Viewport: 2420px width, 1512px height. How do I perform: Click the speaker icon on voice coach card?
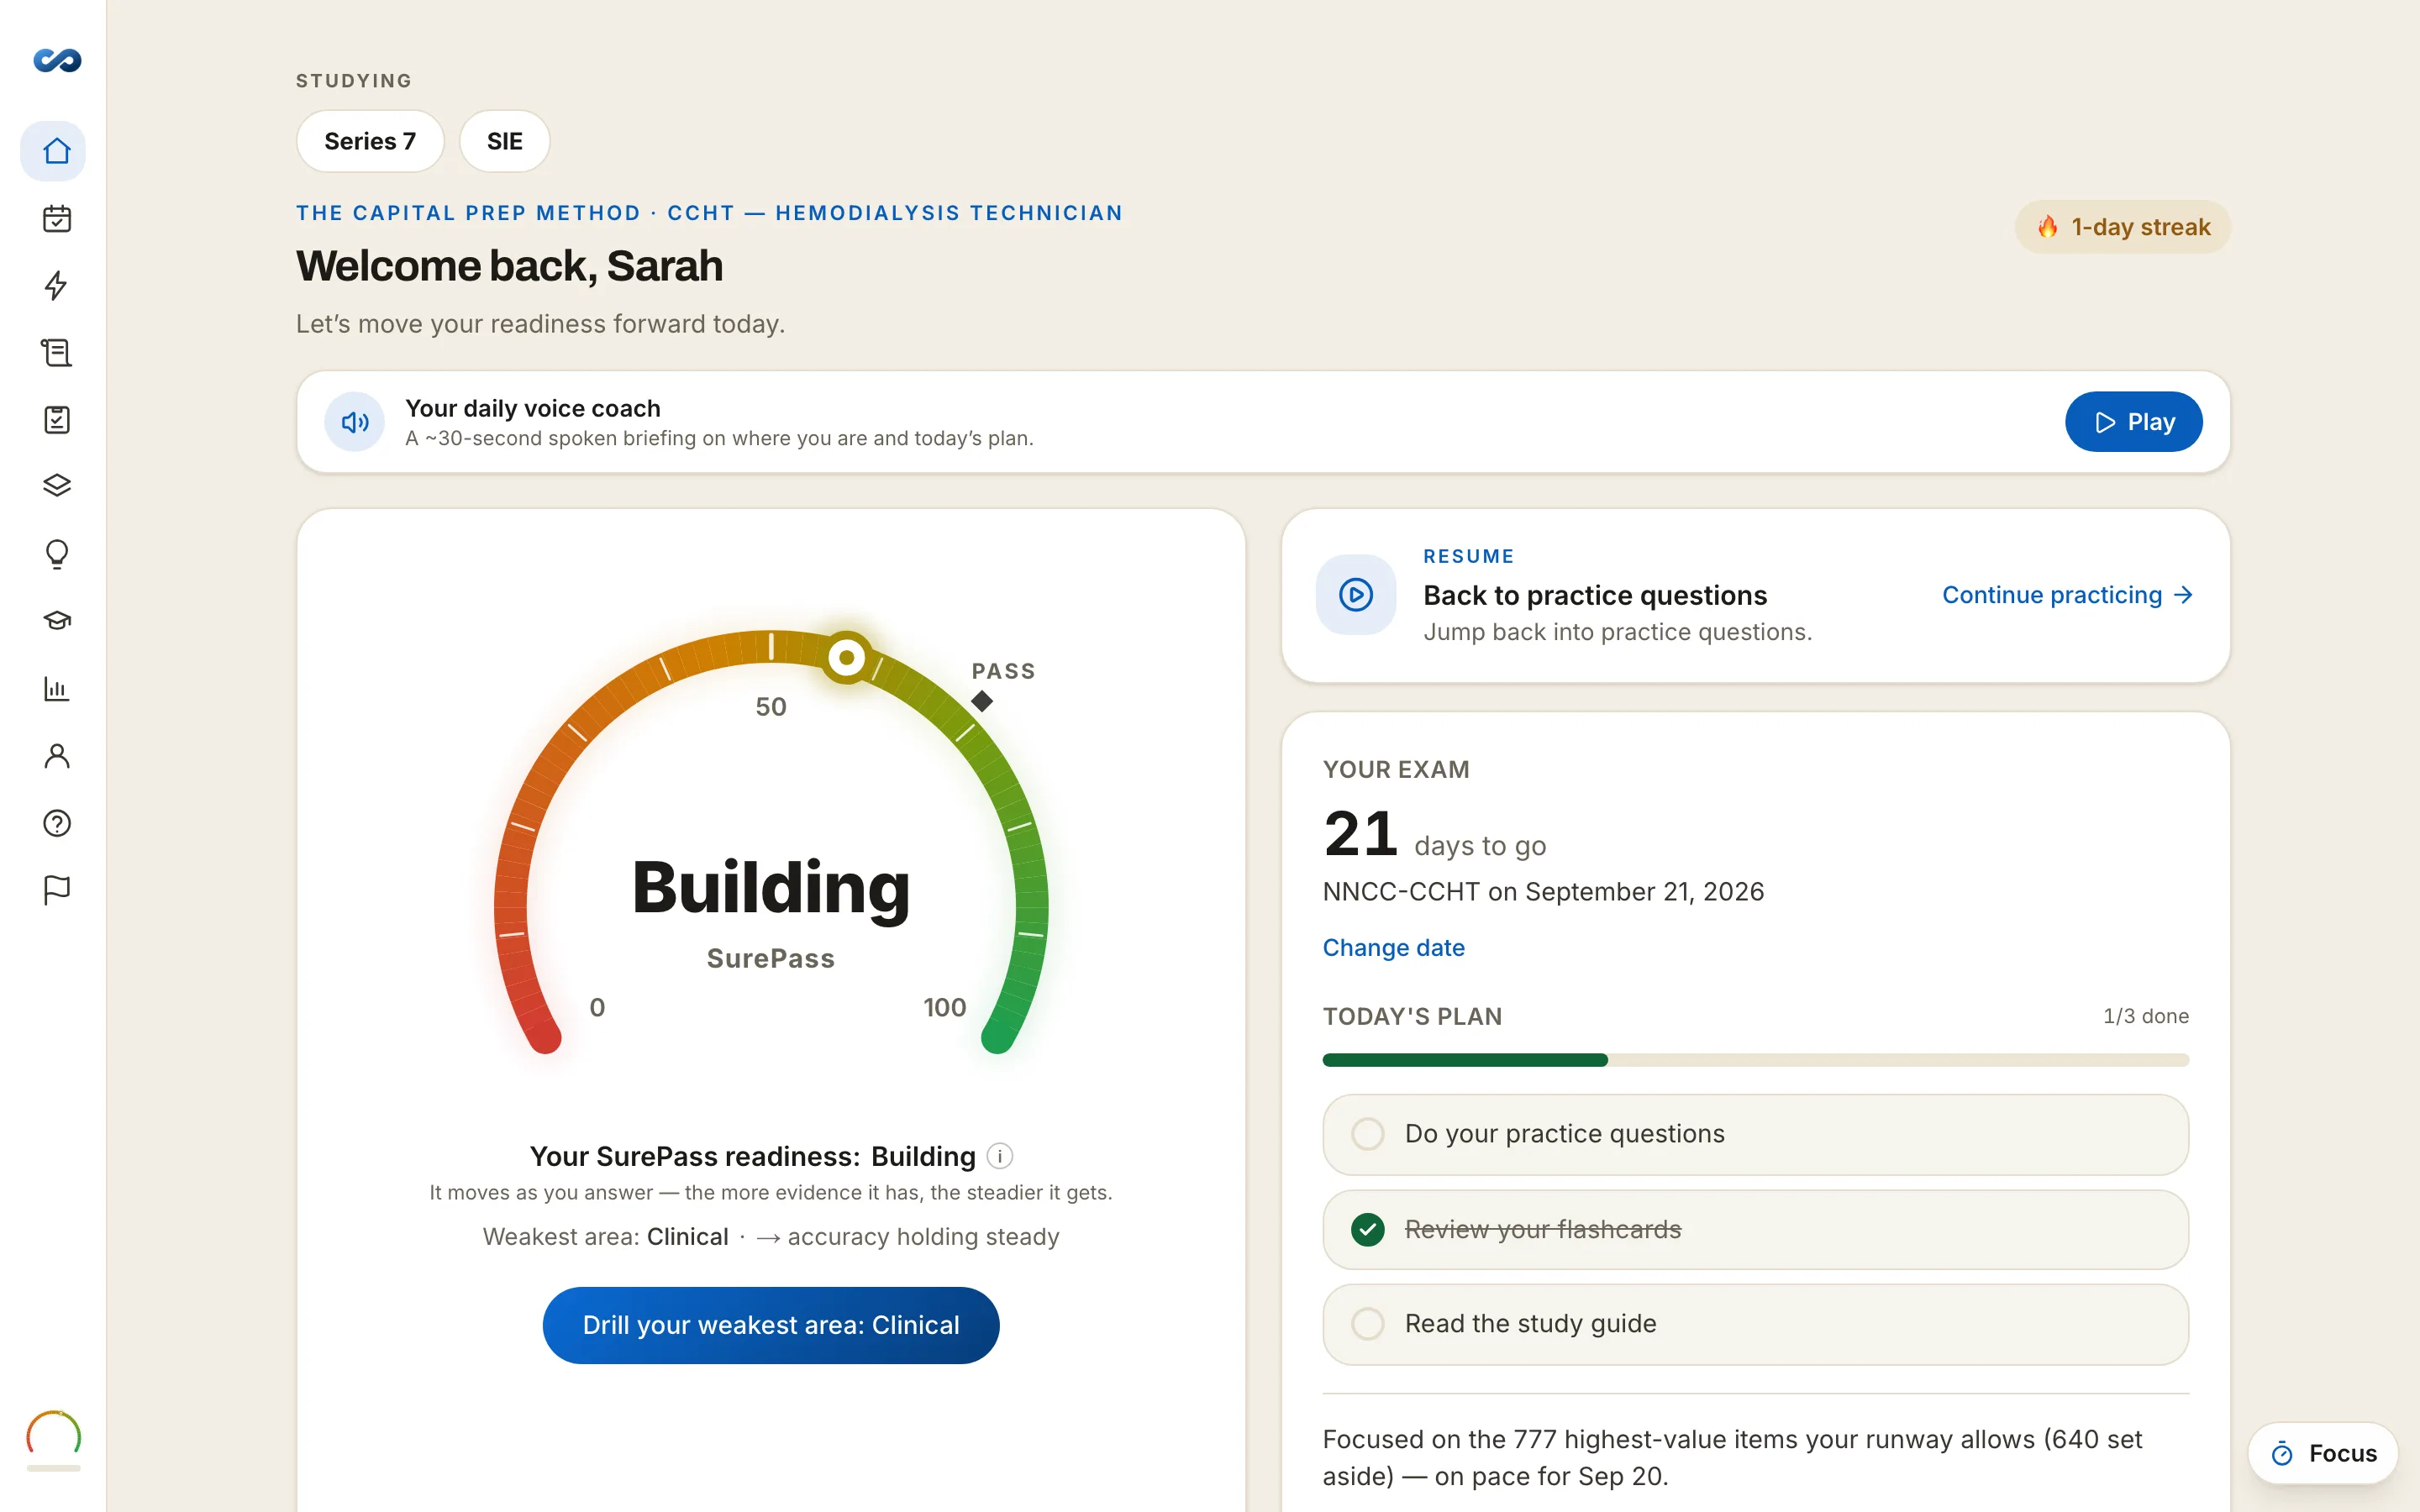click(354, 422)
